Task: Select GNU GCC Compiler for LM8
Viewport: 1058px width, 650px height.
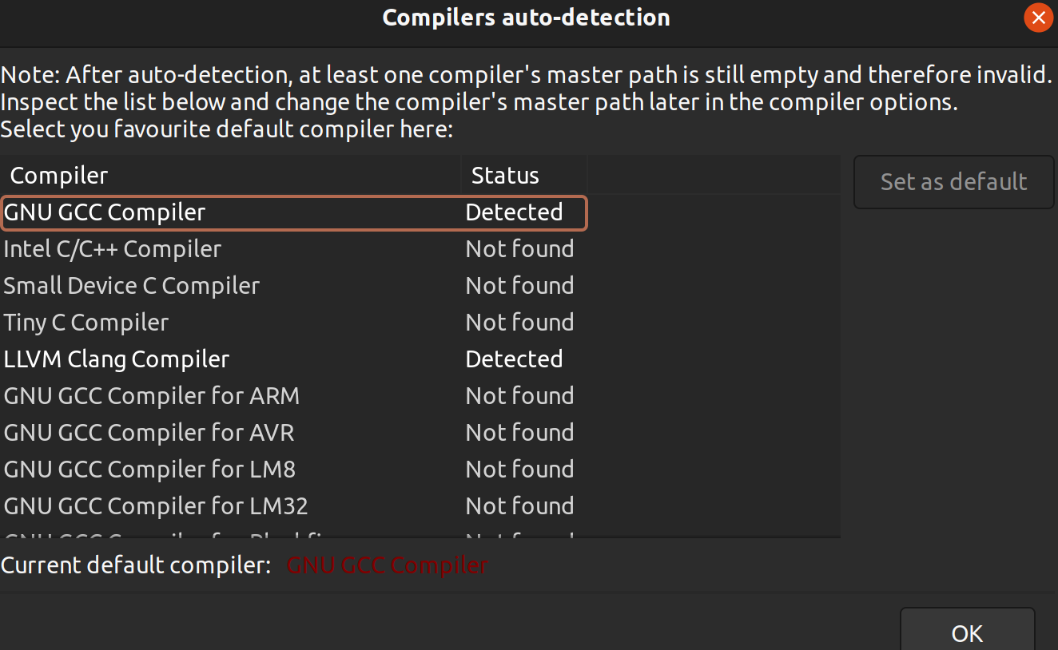Action: pos(150,470)
